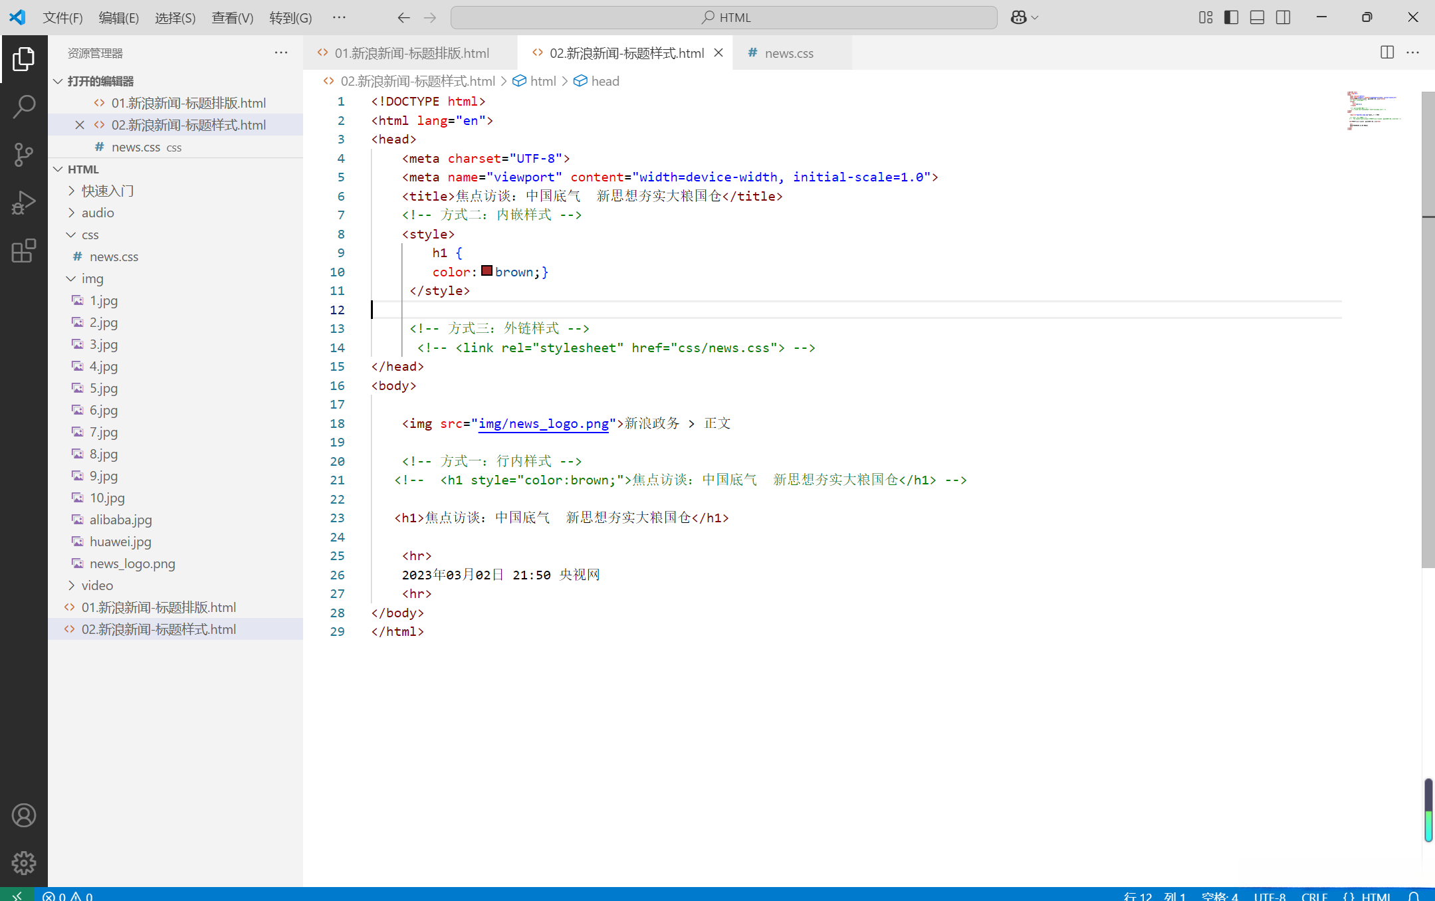Click CRLF line ending in status bar
This screenshot has width=1435, height=901.
pyautogui.click(x=1313, y=896)
